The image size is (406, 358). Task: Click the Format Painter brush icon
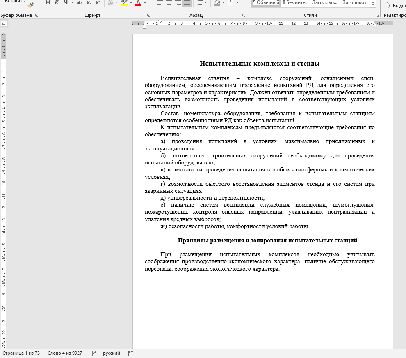tap(31, 5)
